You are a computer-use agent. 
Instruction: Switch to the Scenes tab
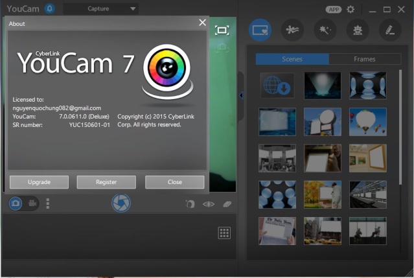[x=292, y=59]
